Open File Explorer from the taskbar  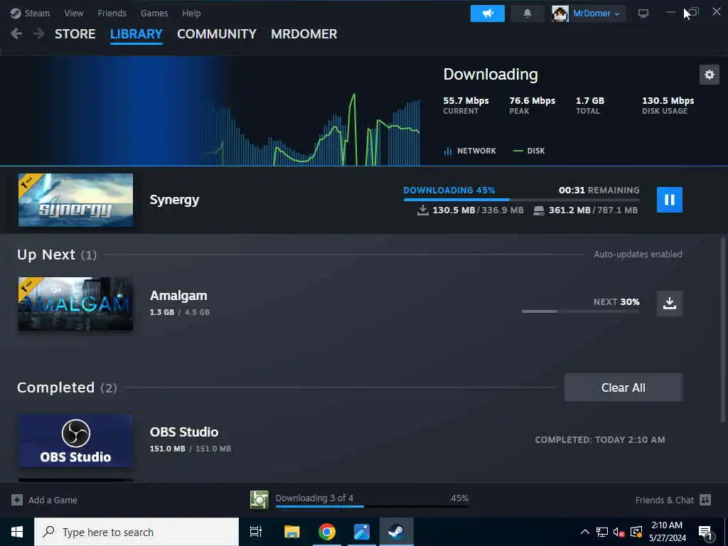[x=292, y=532]
